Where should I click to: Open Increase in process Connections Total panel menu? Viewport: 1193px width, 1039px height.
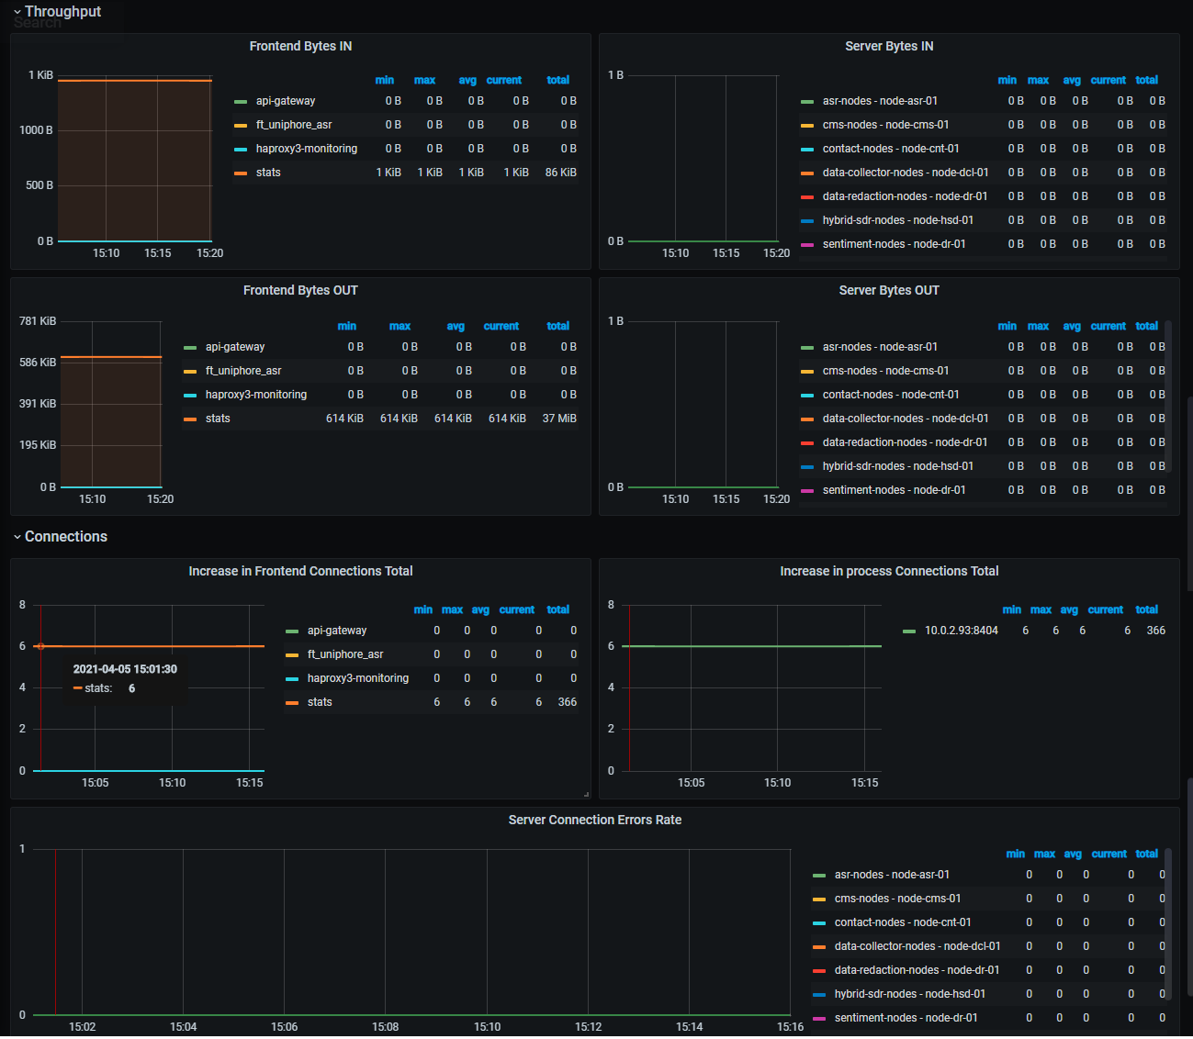tap(889, 571)
